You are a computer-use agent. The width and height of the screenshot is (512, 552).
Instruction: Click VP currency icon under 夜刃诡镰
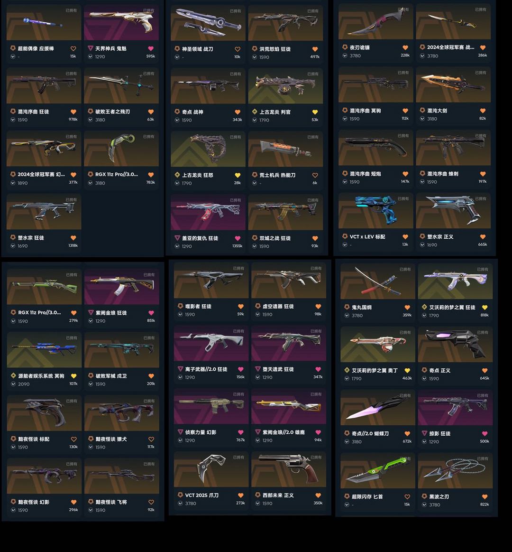point(345,56)
